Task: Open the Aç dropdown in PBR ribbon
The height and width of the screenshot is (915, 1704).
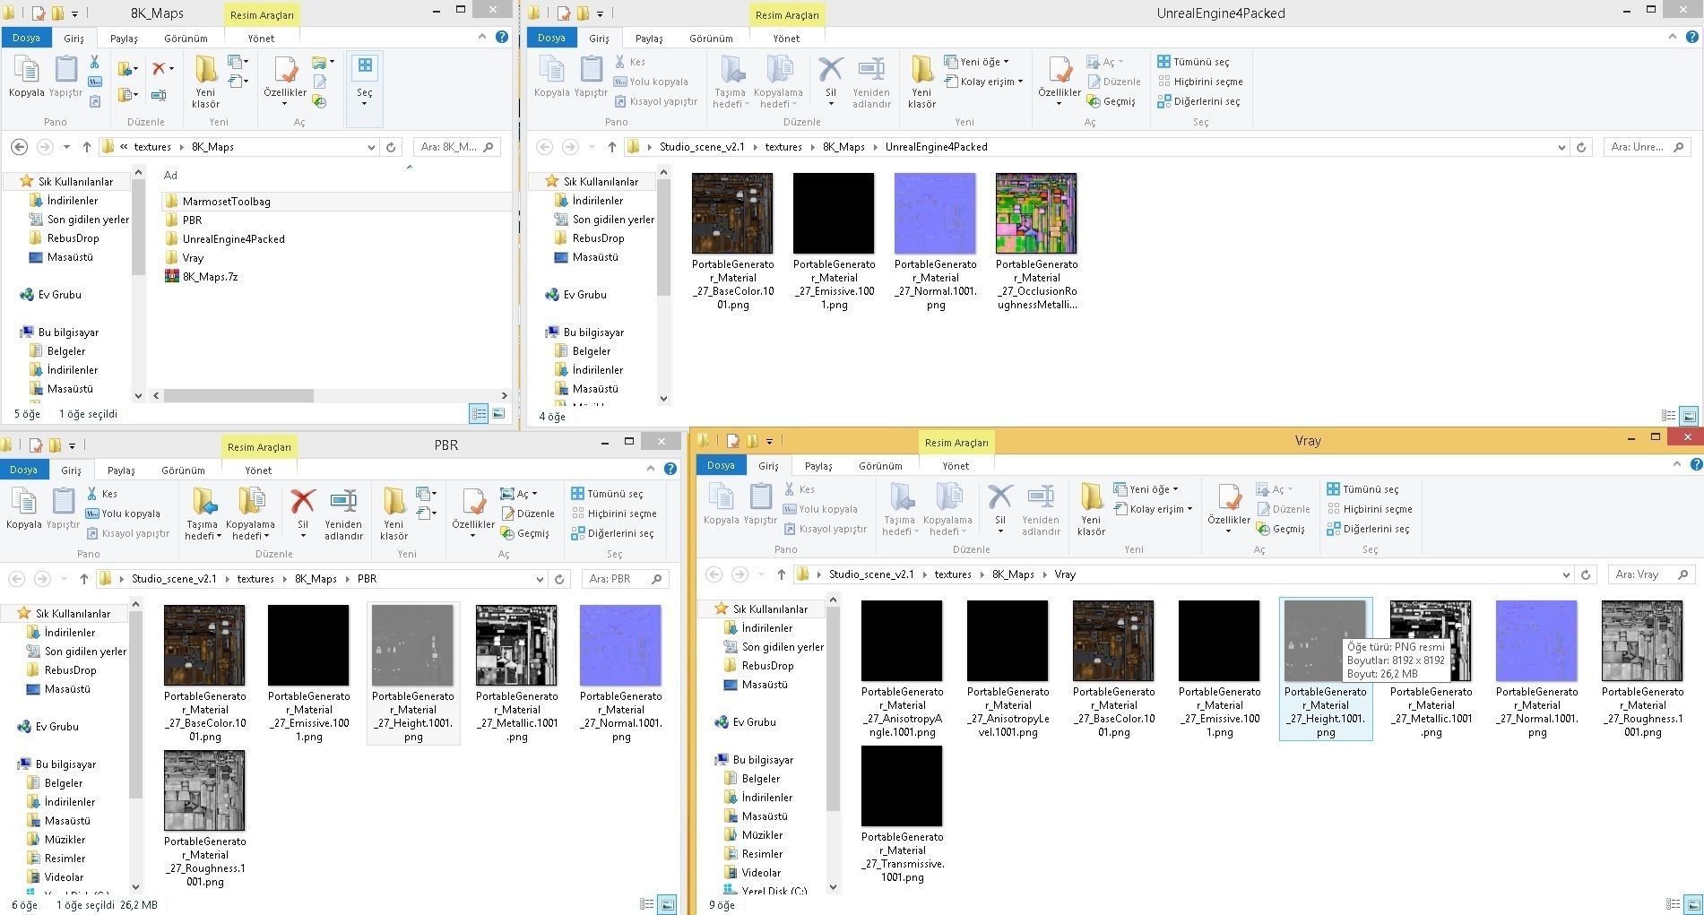Action: (x=520, y=494)
